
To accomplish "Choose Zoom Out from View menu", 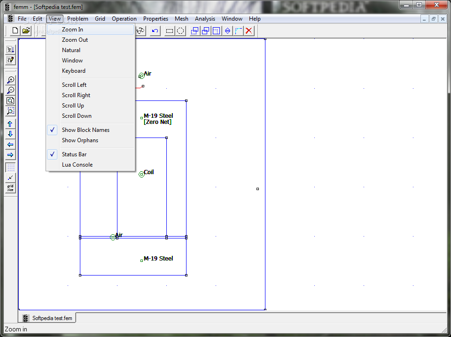I will pyautogui.click(x=90, y=39).
